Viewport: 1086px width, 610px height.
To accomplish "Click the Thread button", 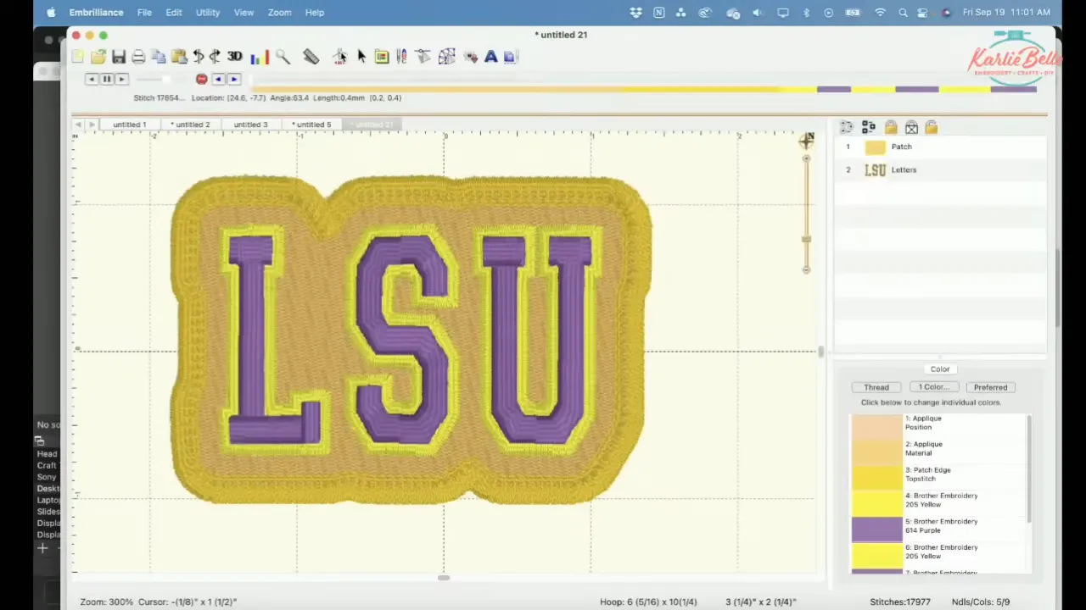I will [x=876, y=387].
